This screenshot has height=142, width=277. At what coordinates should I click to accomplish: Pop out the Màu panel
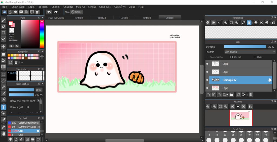[x=39, y=17]
